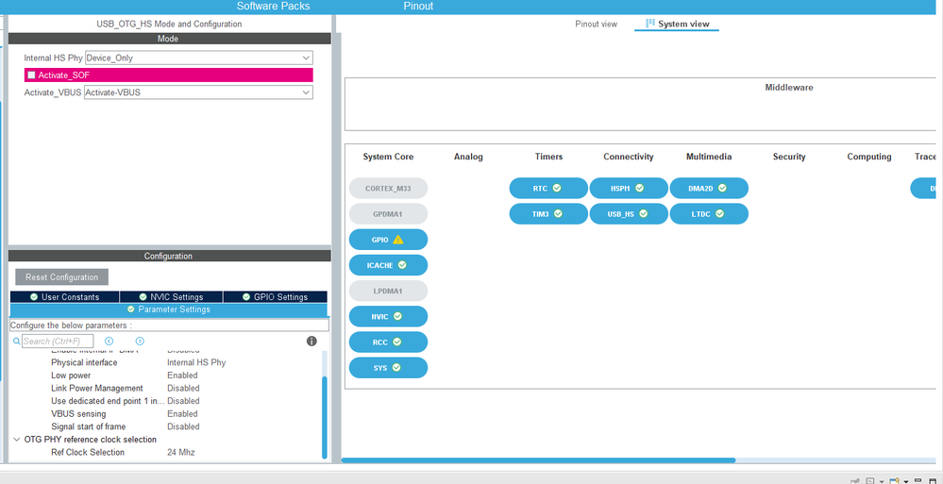Click the pin console icon in bottom bar
943x484 pixels.
pyautogui.click(x=854, y=481)
